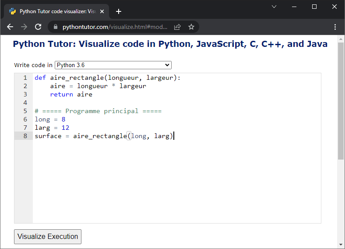345x249 pixels.
Task: Open the Python 3.6 language dropdown
Action: [113, 65]
